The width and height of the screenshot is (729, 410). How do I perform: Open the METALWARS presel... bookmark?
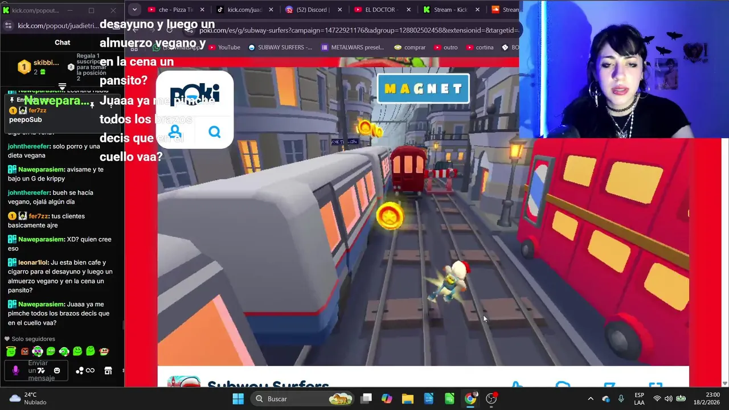point(353,47)
